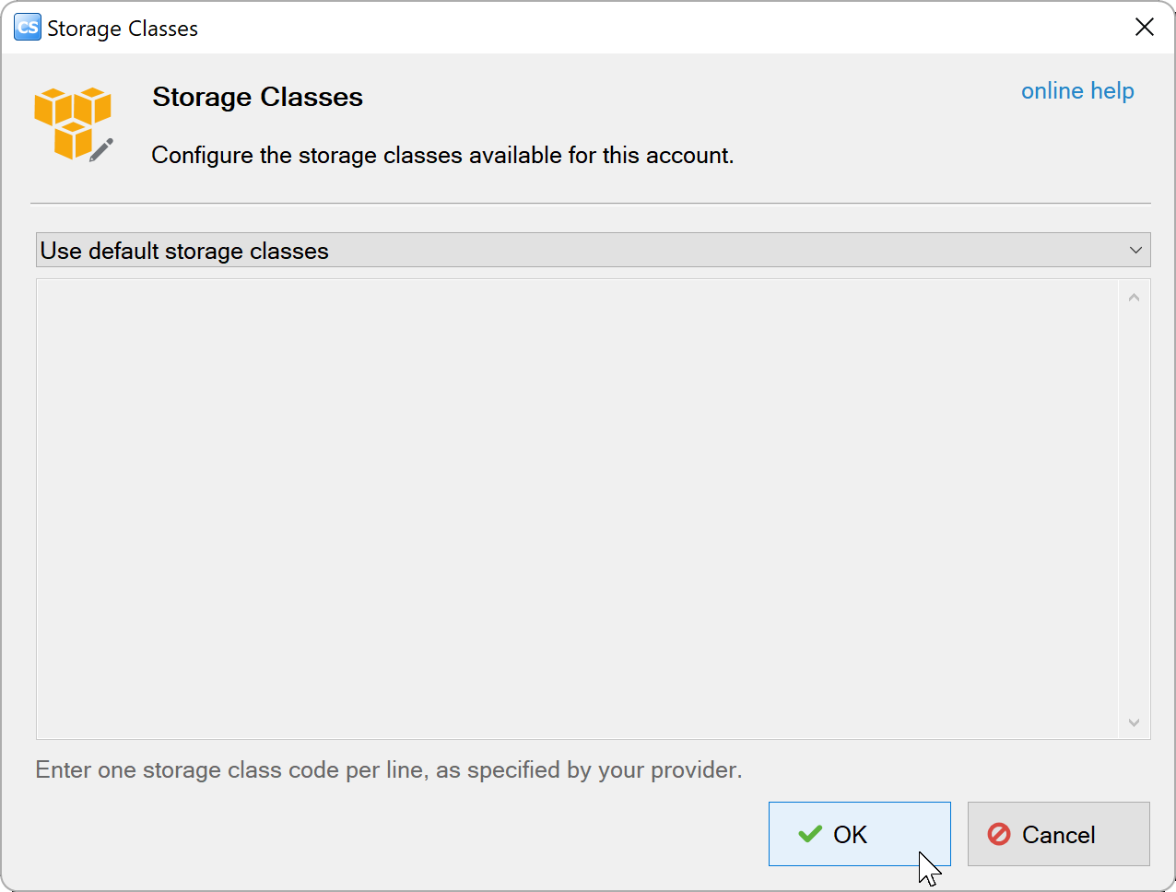The width and height of the screenshot is (1176, 892).
Task: Click the 'Storage Classes' heading text
Action: tap(258, 97)
